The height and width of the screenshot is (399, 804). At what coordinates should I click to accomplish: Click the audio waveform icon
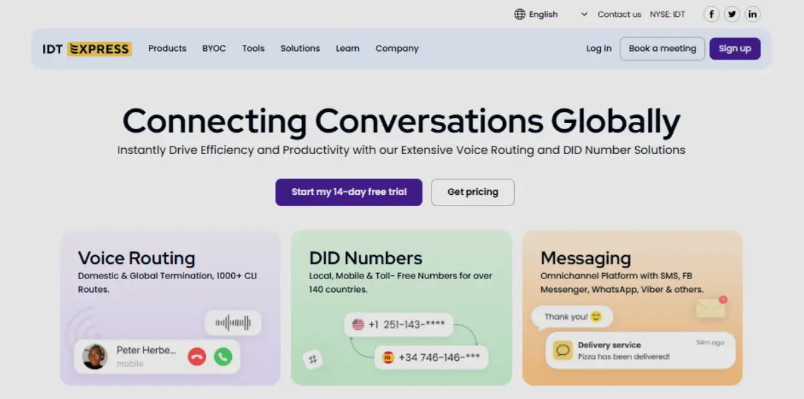(x=233, y=323)
